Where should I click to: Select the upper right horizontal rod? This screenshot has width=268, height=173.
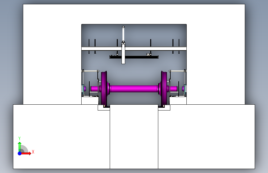point(177,71)
